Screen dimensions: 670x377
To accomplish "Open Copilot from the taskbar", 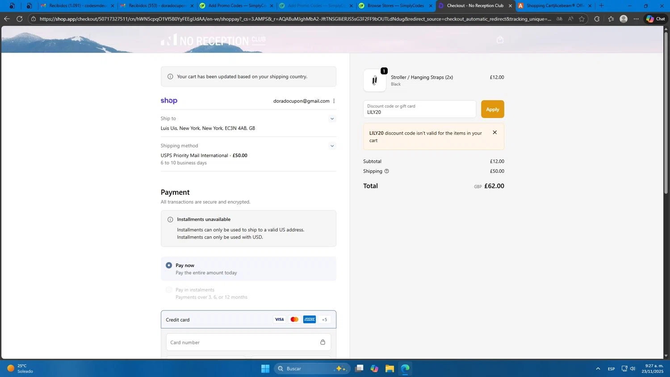I will point(374,369).
